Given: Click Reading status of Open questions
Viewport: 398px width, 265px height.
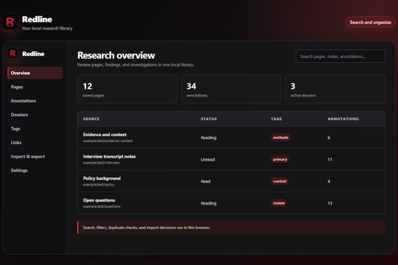Looking at the screenshot, I should [x=209, y=203].
